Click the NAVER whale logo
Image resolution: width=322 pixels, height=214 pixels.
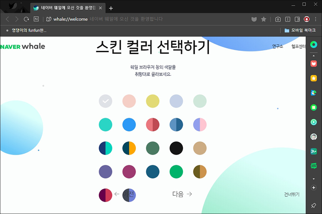tap(22, 46)
